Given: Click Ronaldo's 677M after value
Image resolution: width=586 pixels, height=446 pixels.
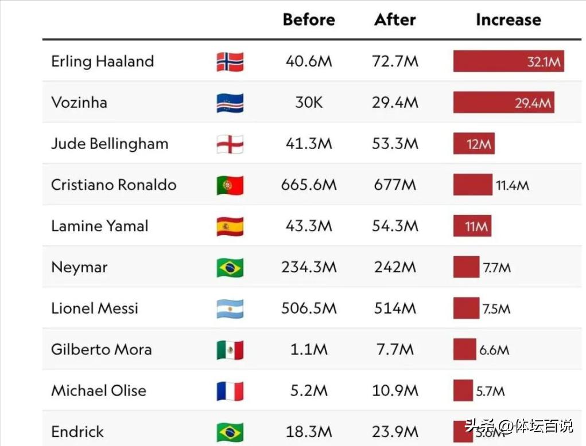Looking at the screenshot, I should [x=395, y=185].
